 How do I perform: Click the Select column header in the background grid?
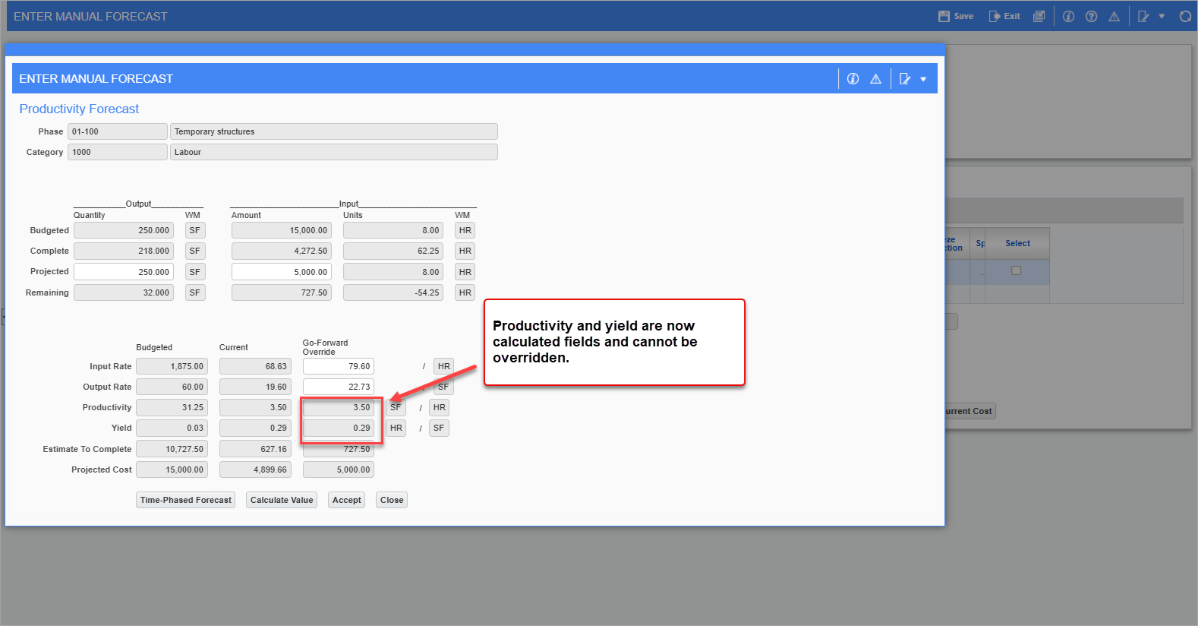[x=1017, y=243]
